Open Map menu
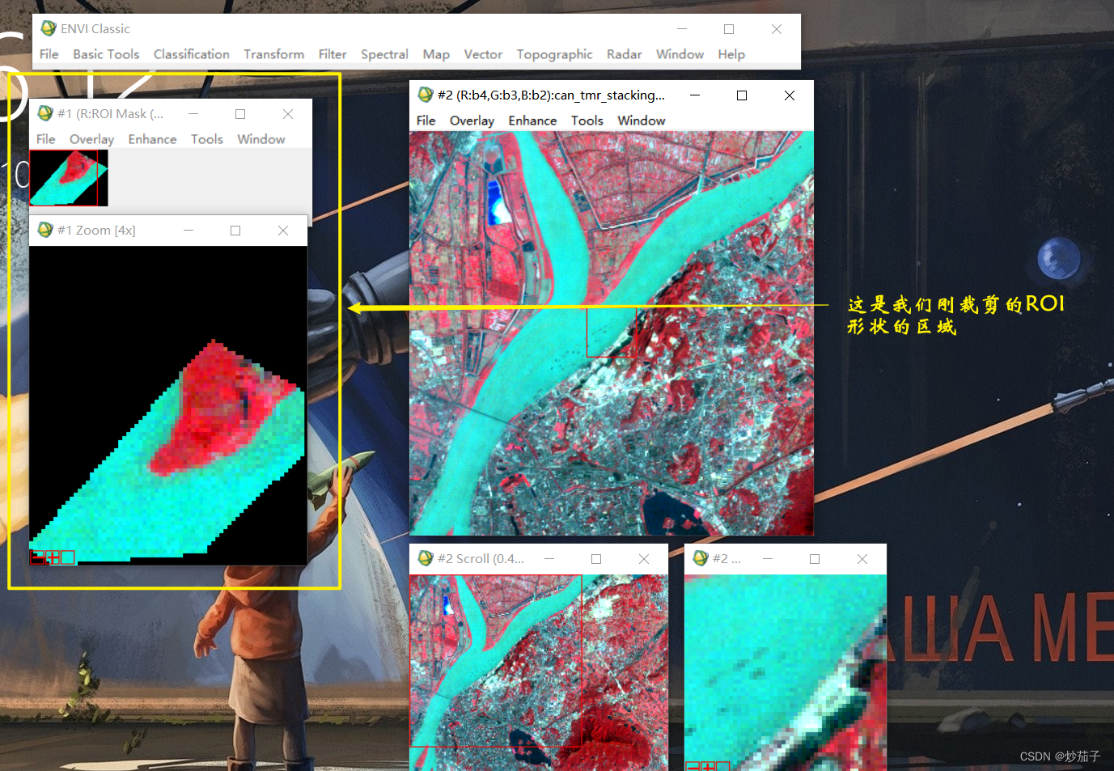 [x=436, y=54]
